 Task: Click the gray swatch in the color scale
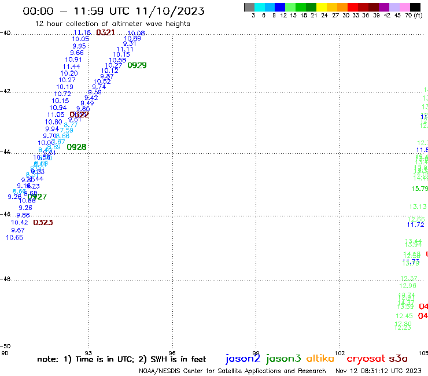(x=249, y=7)
